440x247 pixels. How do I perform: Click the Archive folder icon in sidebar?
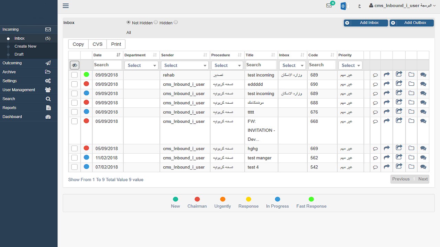click(48, 72)
